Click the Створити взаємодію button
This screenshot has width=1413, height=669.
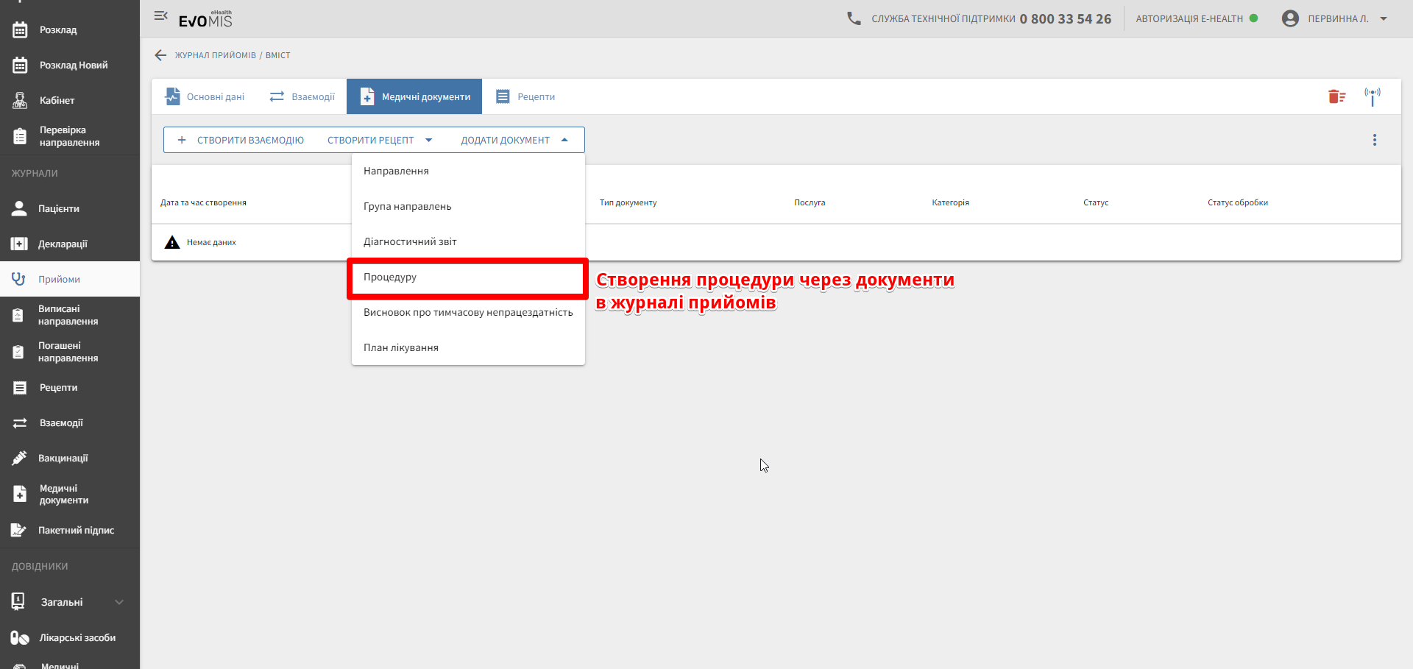pos(241,140)
